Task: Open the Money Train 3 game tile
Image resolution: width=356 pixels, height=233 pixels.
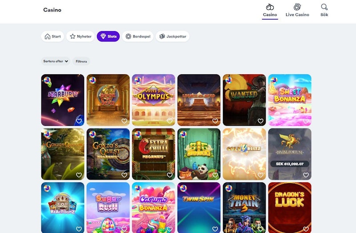Action: pyautogui.click(x=244, y=205)
